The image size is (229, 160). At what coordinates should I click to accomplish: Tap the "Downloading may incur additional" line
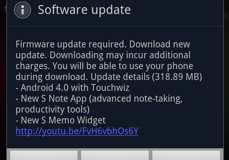pyautogui.click(x=120, y=55)
